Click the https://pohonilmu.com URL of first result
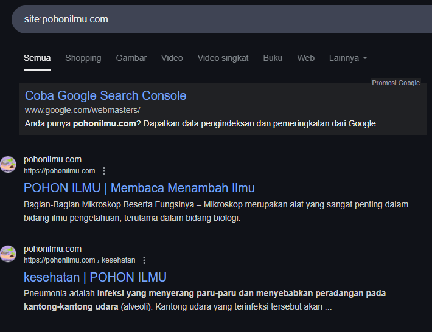 tap(59, 171)
